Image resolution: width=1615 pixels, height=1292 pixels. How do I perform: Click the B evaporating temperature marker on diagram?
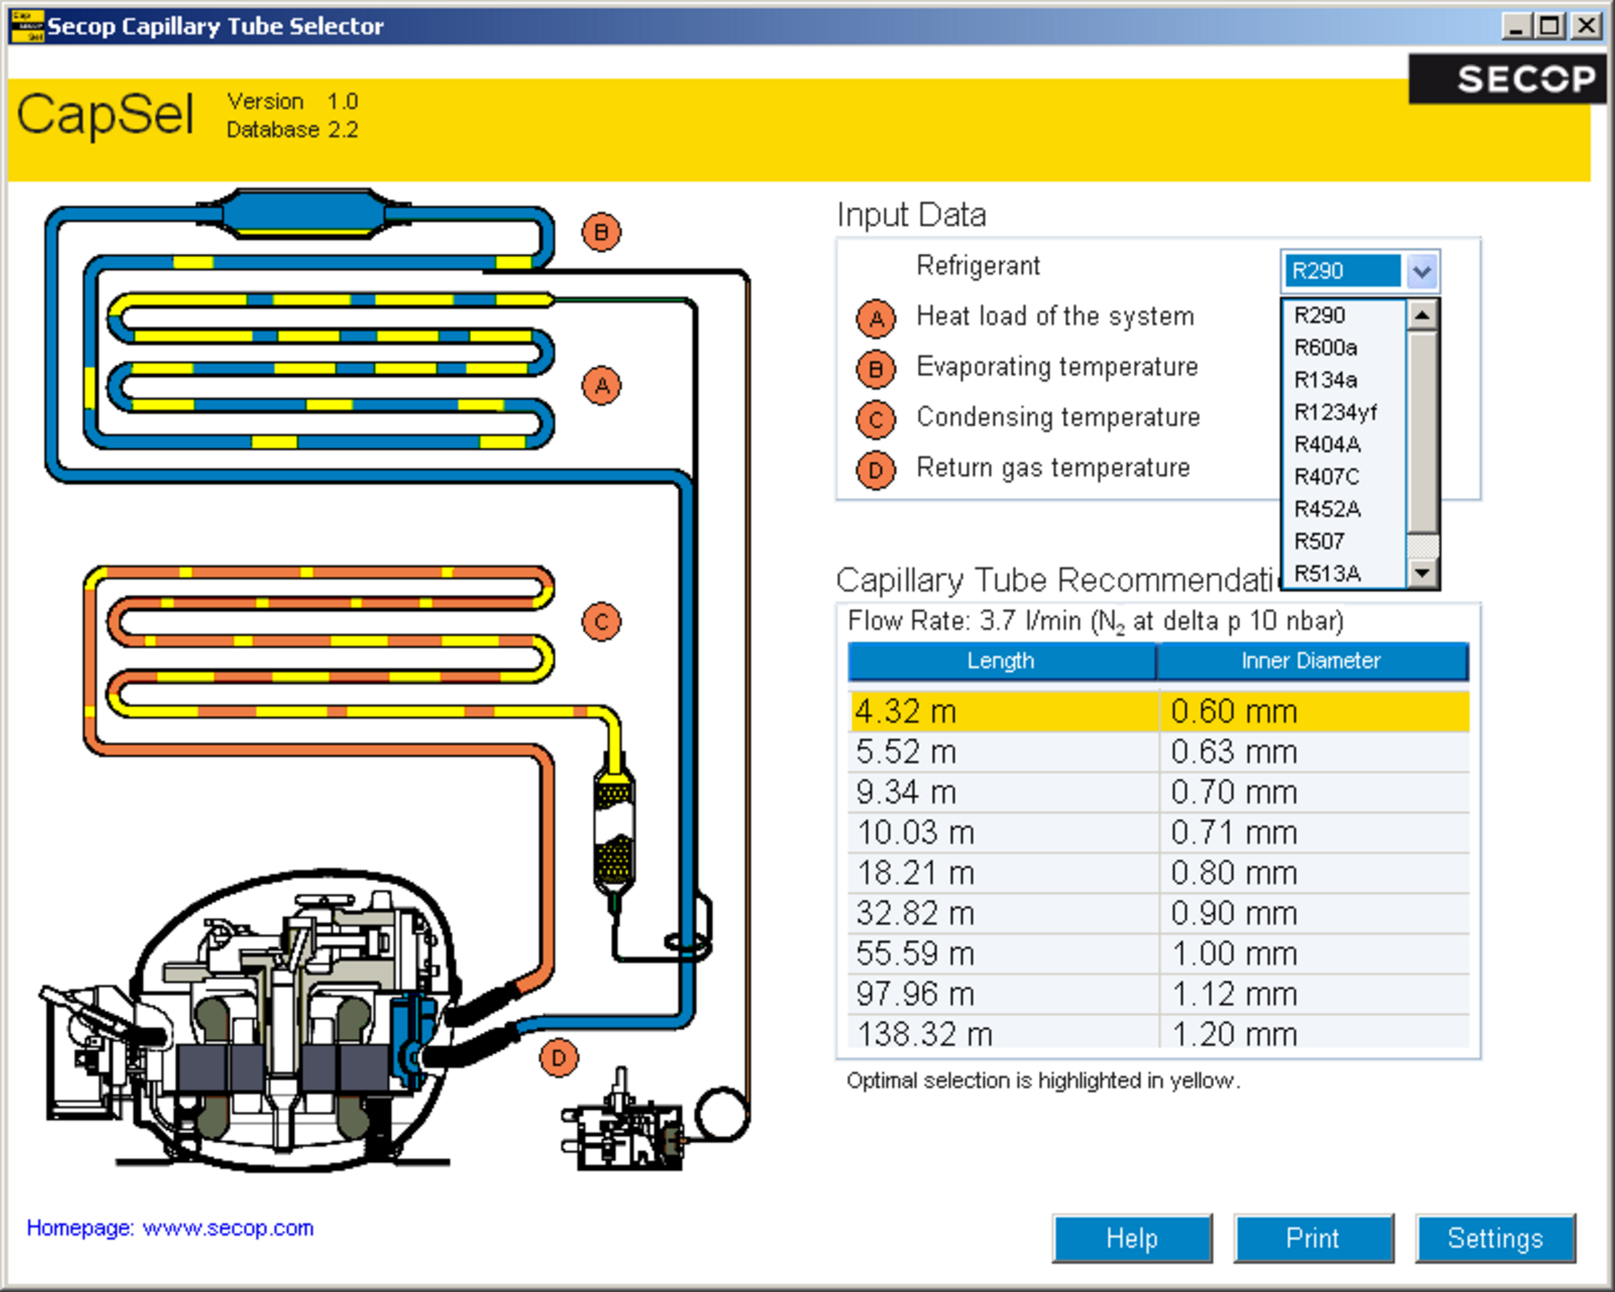click(599, 231)
